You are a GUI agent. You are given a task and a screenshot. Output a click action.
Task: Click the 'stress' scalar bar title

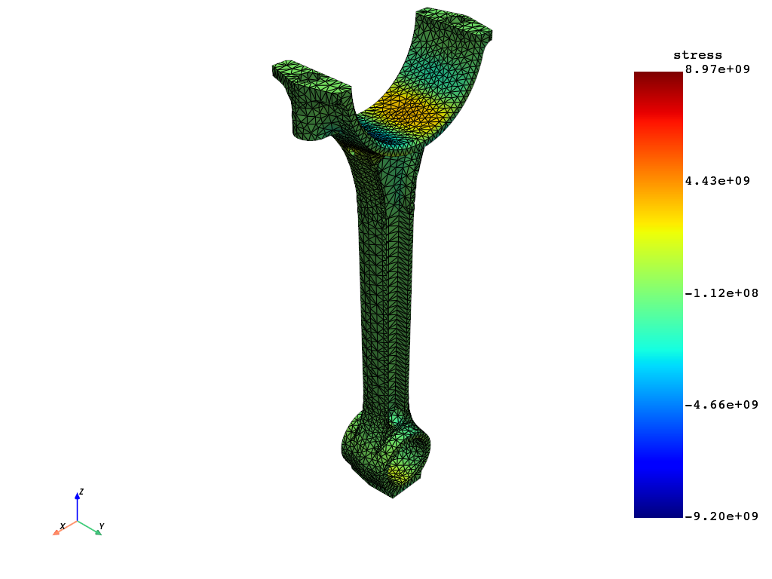tap(697, 55)
